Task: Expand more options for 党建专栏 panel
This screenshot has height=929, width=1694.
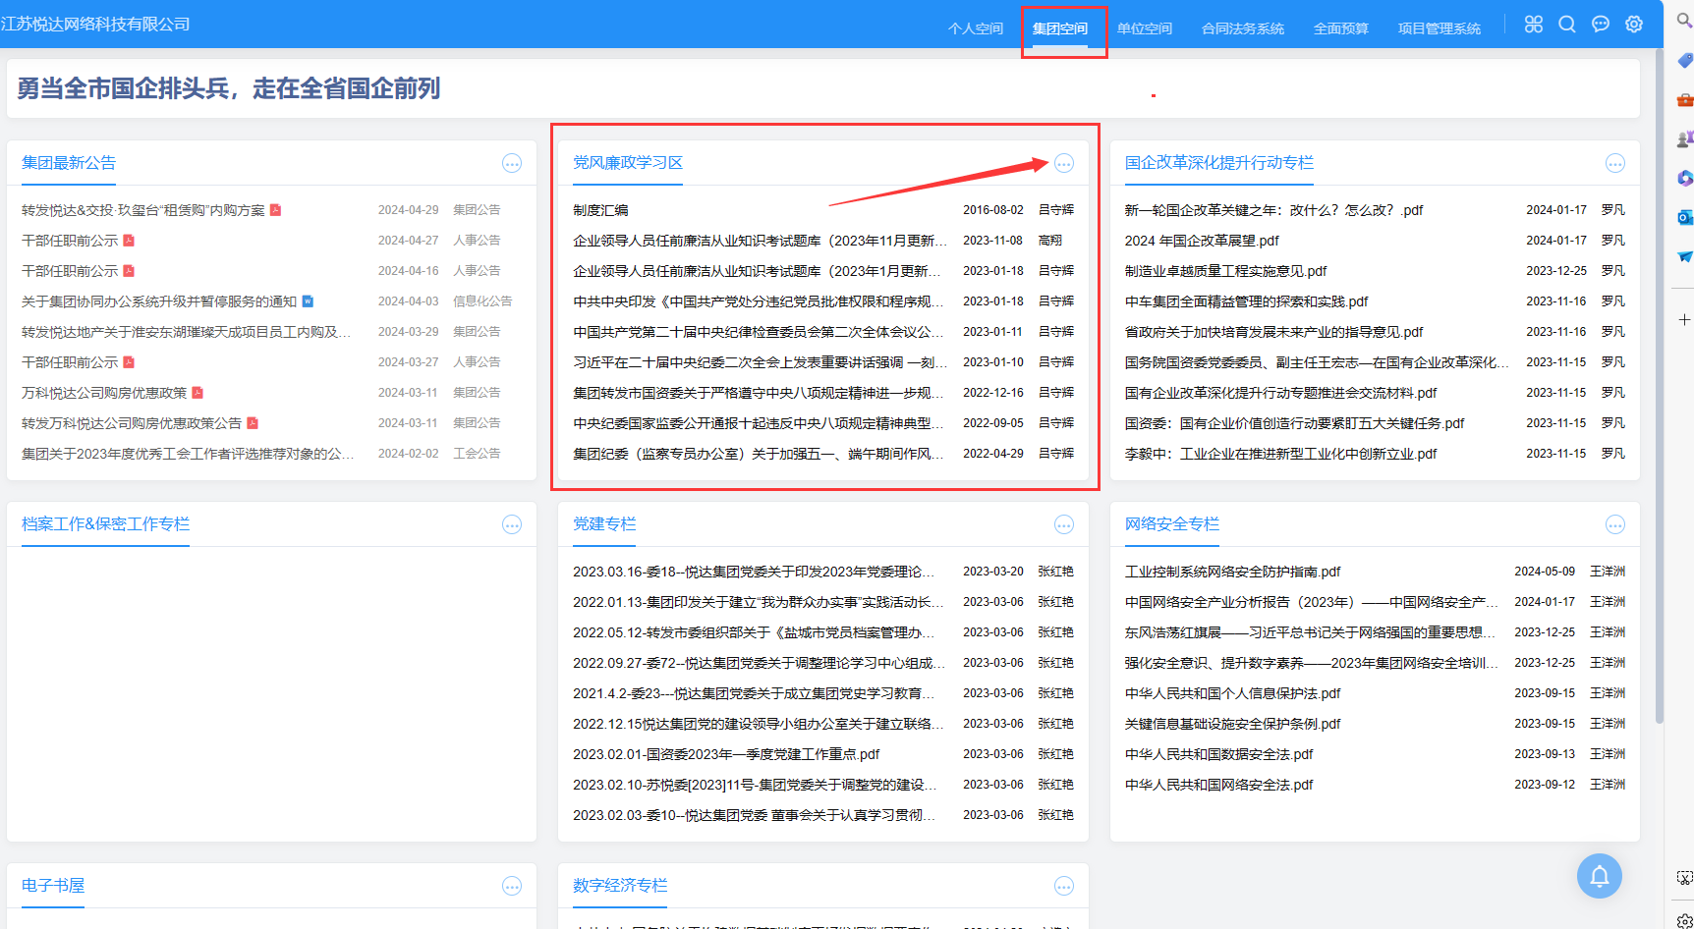Action: pos(1064,525)
